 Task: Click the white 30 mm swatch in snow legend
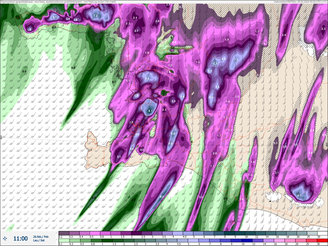click(322, 233)
